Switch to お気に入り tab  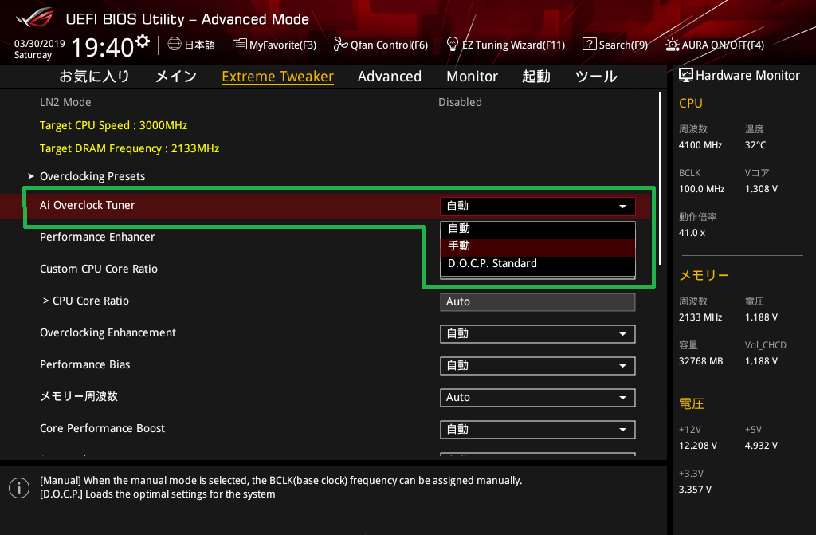pos(95,76)
